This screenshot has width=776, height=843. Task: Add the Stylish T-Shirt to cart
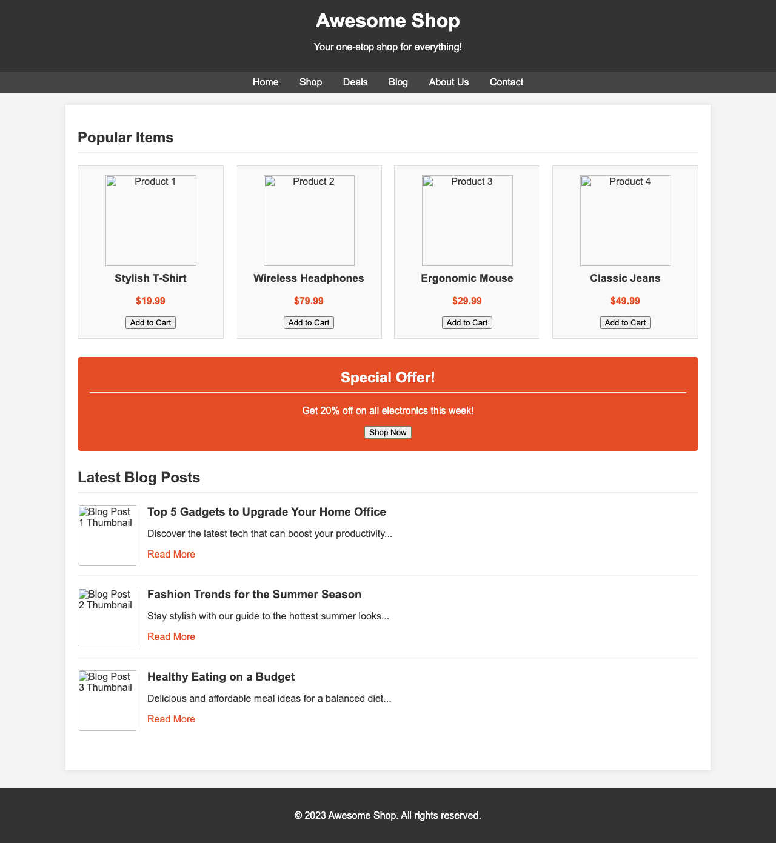pos(150,322)
